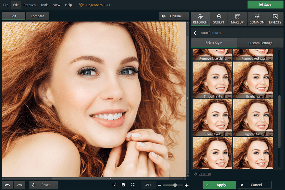Viewport: 285px width, 190px height.
Task: Save the photo with Save button
Action: (265, 4)
